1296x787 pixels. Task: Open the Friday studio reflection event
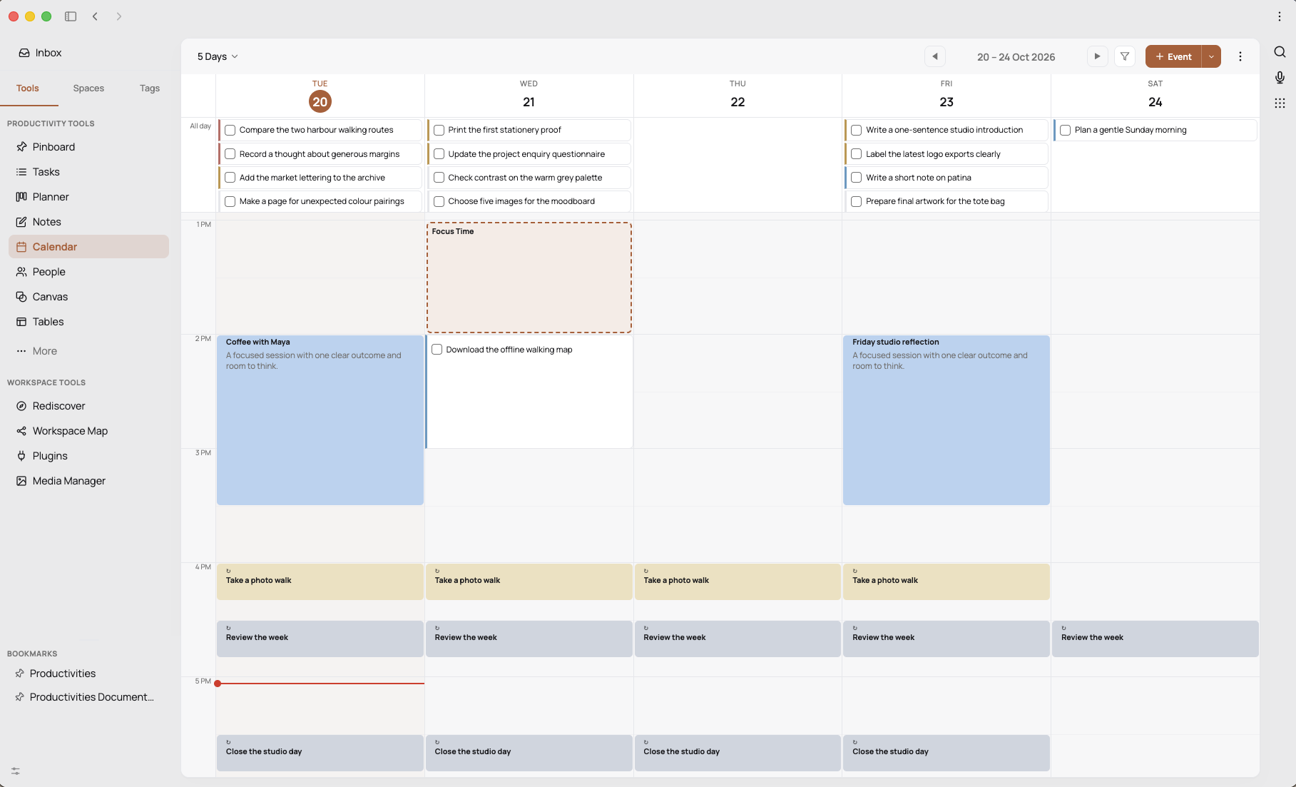(947, 420)
